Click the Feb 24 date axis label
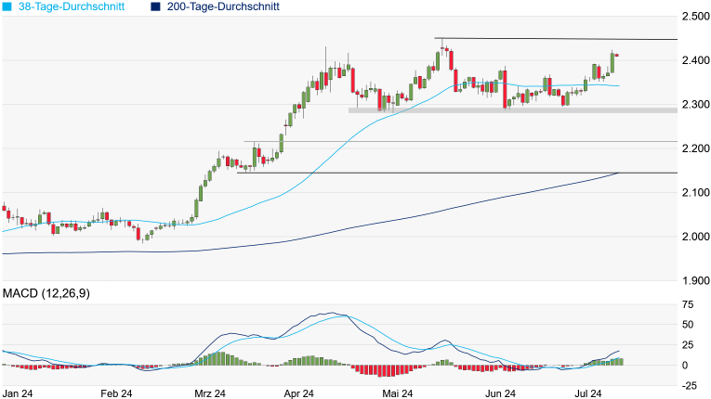The image size is (711, 399). click(116, 393)
